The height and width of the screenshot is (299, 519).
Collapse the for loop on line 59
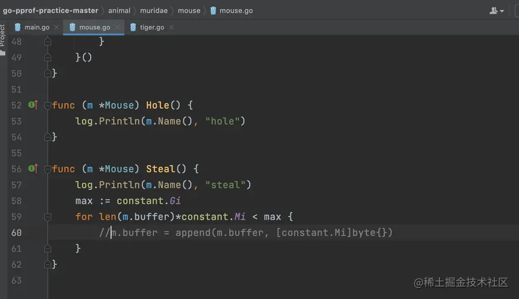tap(47, 217)
